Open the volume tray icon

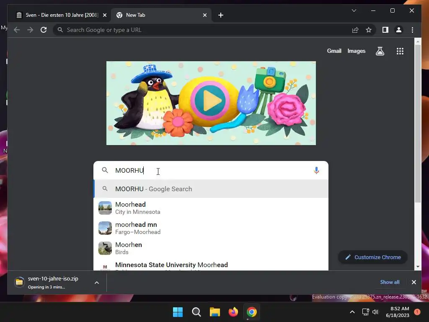tap(375, 312)
